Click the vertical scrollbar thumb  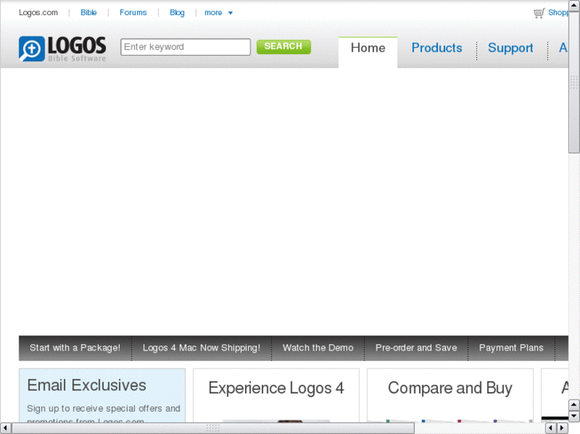tap(574, 82)
